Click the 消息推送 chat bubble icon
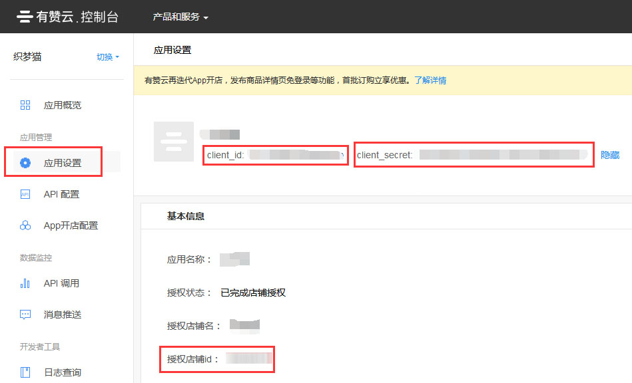The width and height of the screenshot is (632, 383). click(x=25, y=315)
